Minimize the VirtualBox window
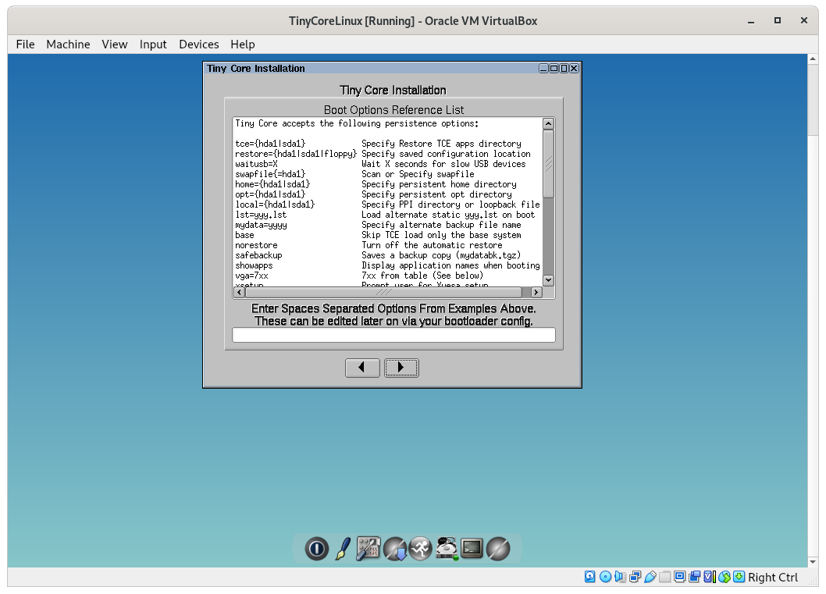This screenshot has height=594, width=826. click(x=751, y=21)
